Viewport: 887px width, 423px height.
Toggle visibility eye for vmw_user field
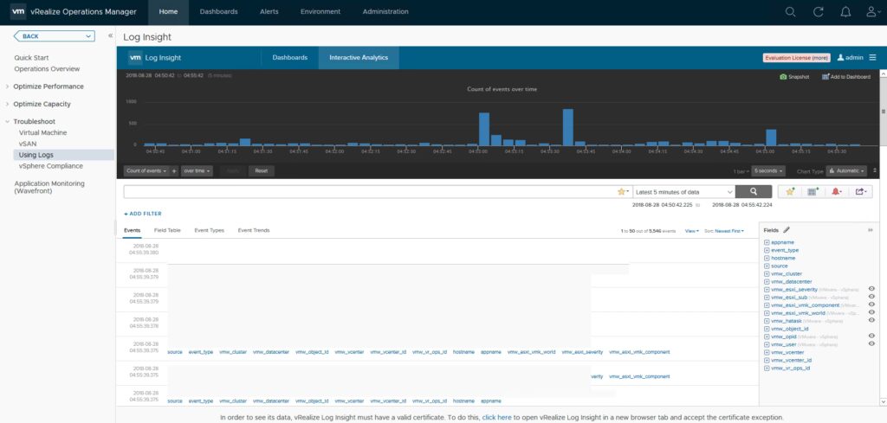coord(871,344)
